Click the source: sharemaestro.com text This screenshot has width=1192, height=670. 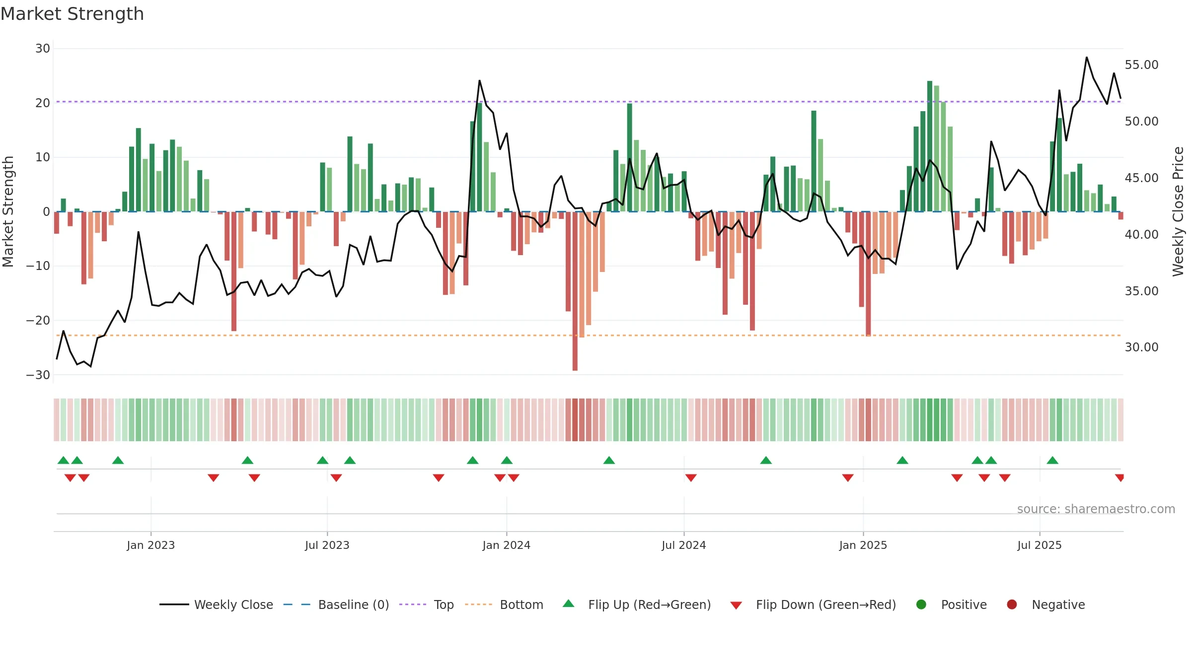click(x=1096, y=509)
